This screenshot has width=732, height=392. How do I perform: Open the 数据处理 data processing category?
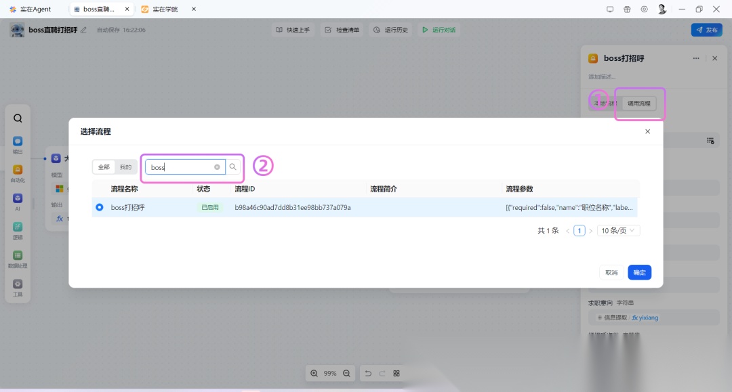pyautogui.click(x=18, y=259)
